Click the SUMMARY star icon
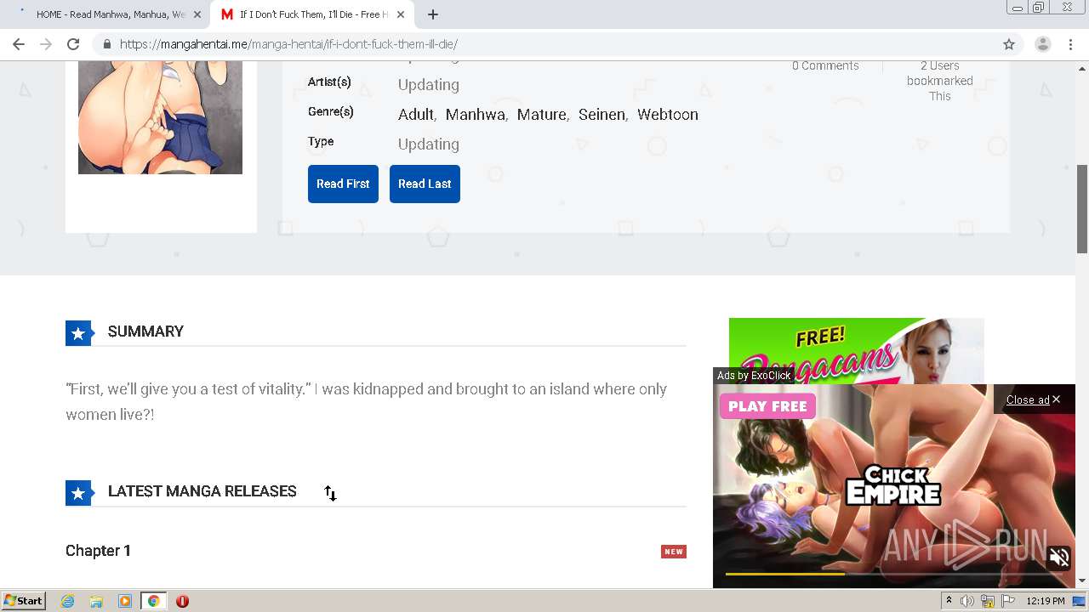 78,333
